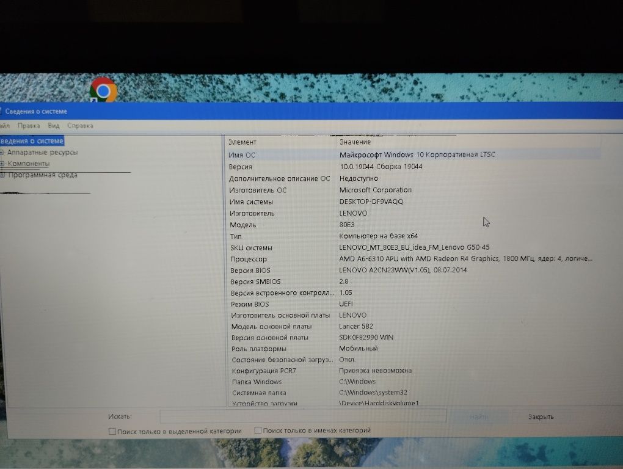
Task: Select the Мобильный value
Action: (x=359, y=348)
